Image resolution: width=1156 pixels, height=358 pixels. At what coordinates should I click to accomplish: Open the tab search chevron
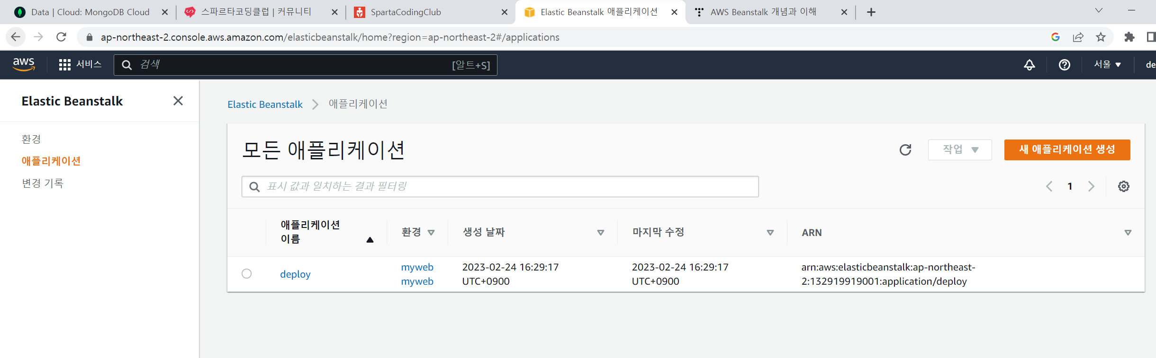coord(1099,10)
